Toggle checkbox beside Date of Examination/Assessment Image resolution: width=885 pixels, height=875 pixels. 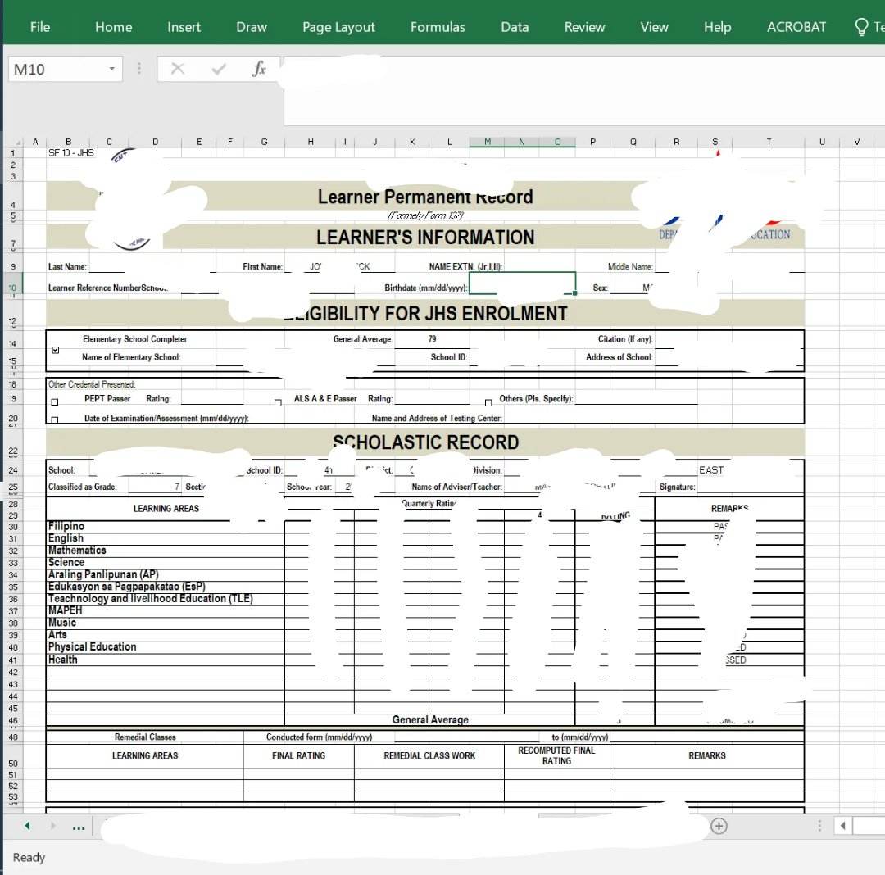click(55, 419)
